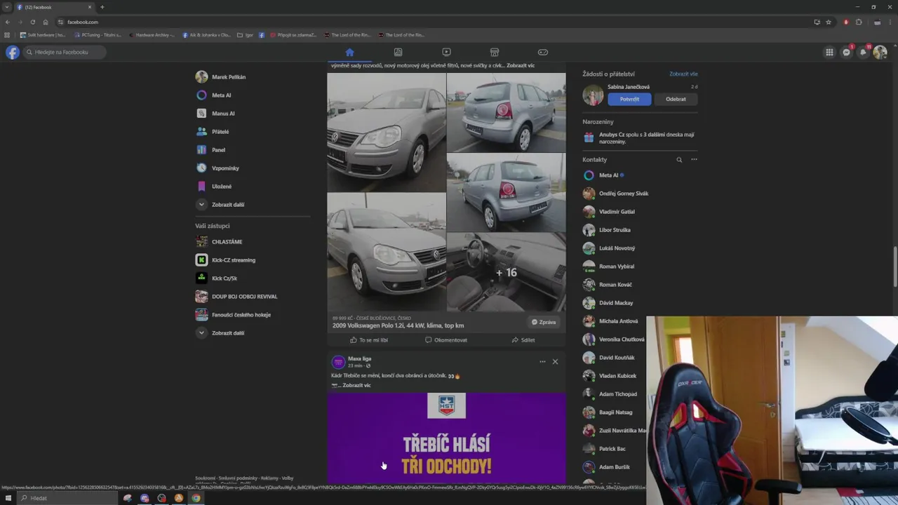Screen dimensions: 898x505
Task: Open the Facebook Reels panel tab
Action: [x=398, y=52]
